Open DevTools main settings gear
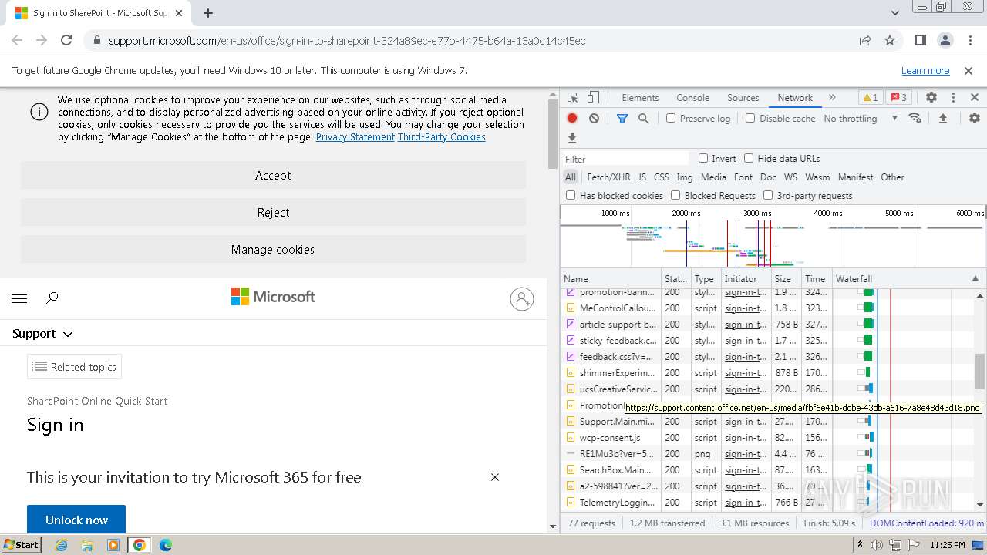This screenshot has height=555, width=987. [x=931, y=98]
